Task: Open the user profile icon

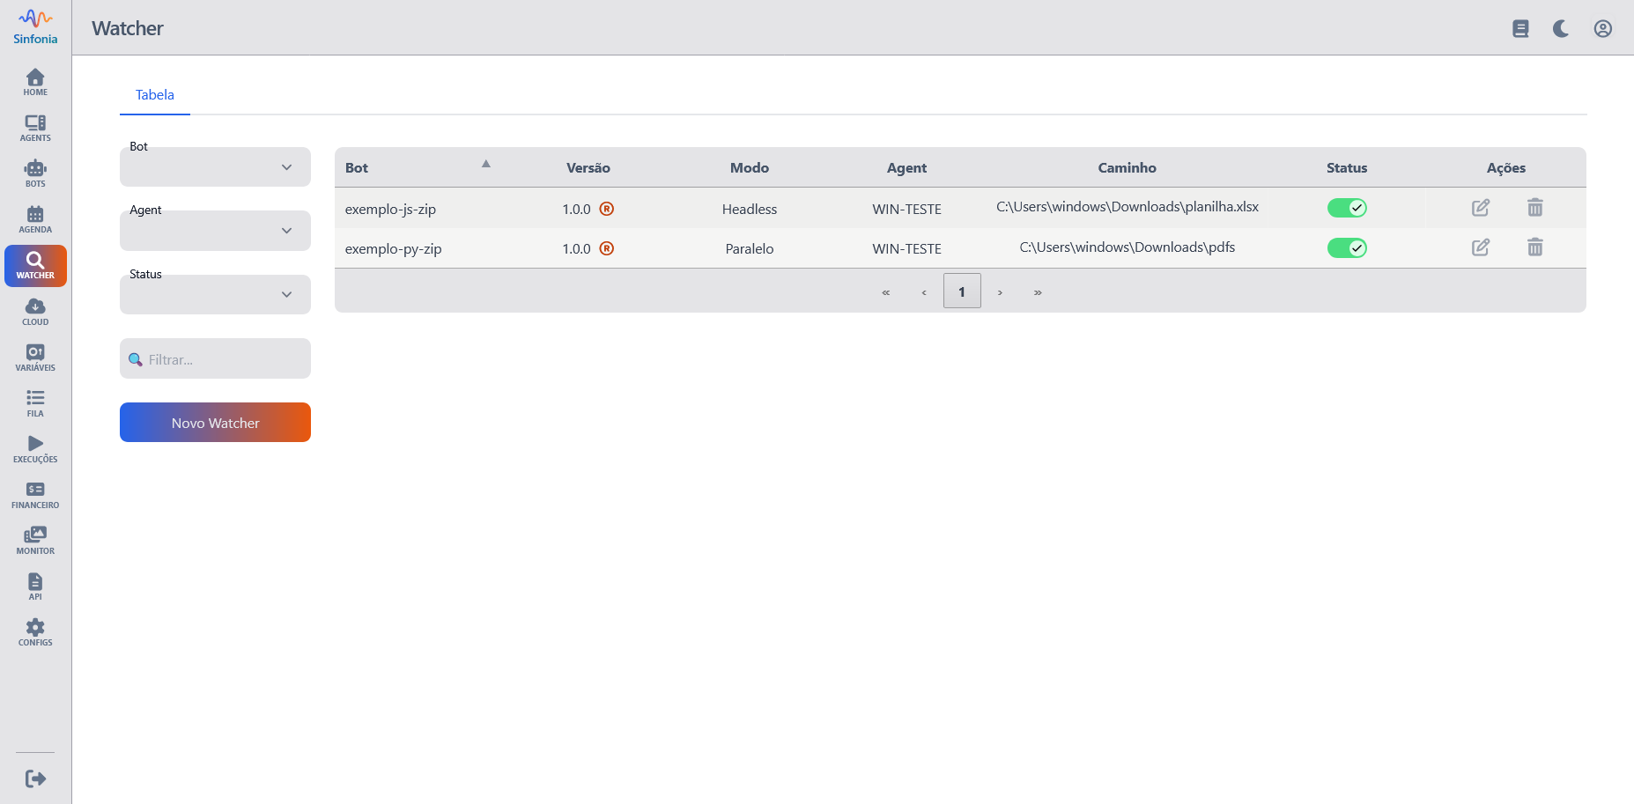Action: [x=1602, y=29]
